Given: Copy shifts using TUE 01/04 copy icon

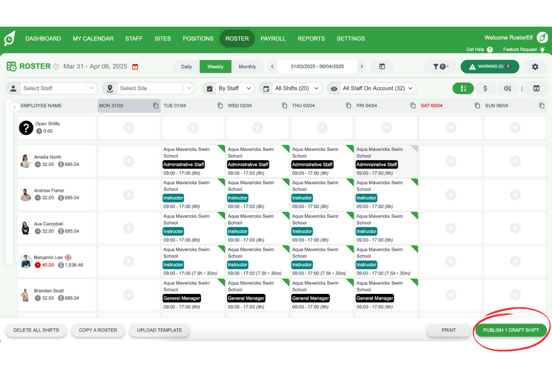Looking at the screenshot, I should tap(220, 105).
